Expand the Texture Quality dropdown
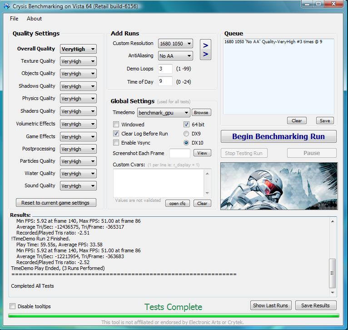348x330 pixels. click(78, 61)
